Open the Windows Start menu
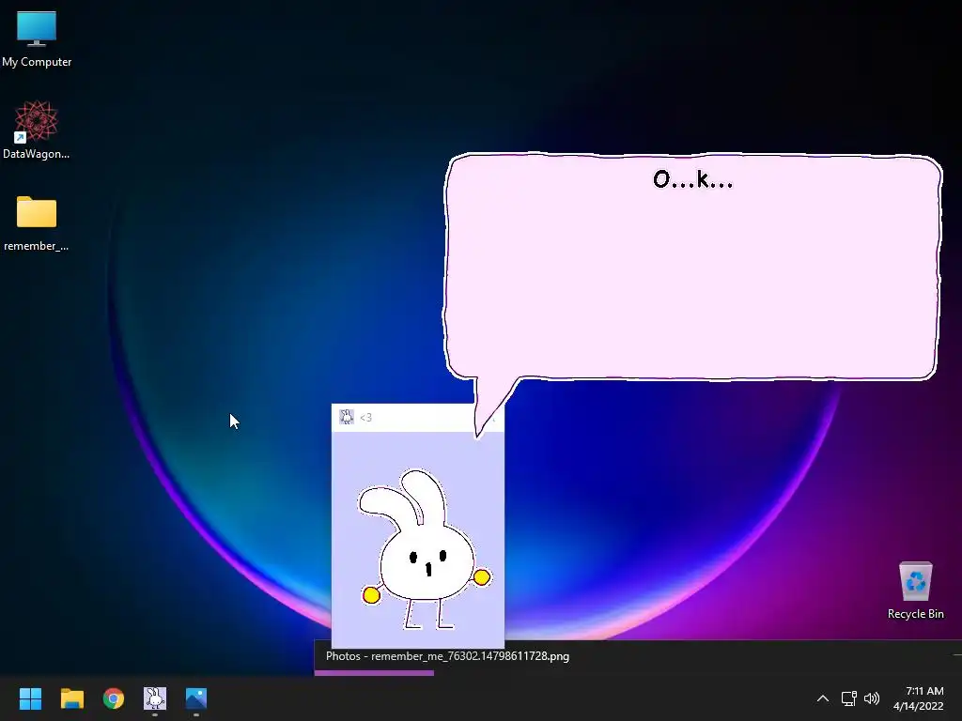The height and width of the screenshot is (721, 962). coord(30,698)
